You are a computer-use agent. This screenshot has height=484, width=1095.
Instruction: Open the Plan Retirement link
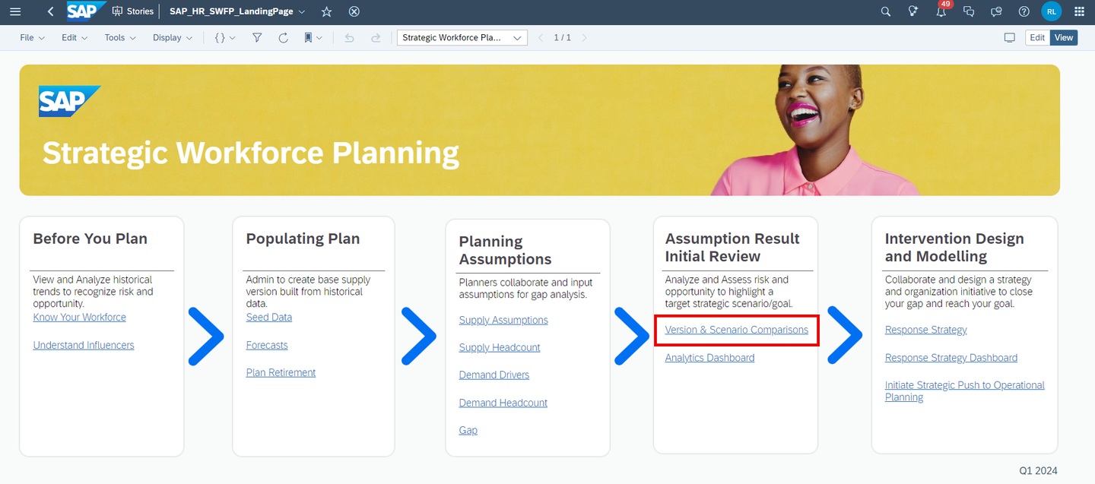281,372
